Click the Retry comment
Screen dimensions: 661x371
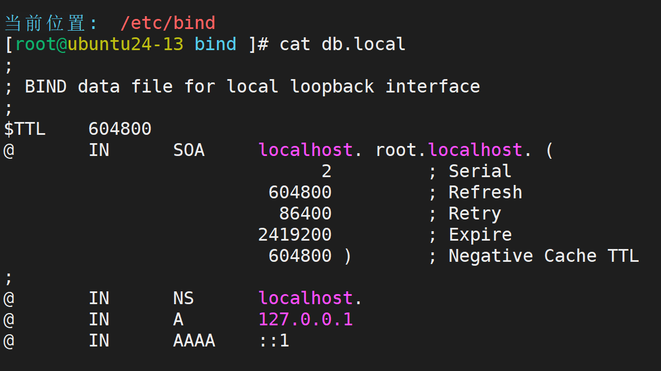(475, 213)
